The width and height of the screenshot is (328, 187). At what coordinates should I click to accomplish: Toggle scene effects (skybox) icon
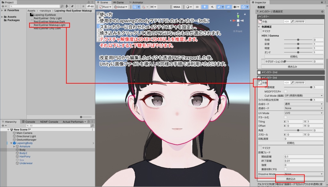coord(219,7)
